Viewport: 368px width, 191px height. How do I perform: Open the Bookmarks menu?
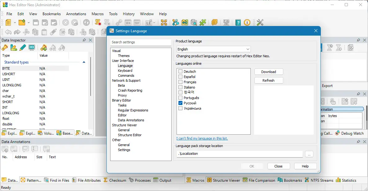(52, 14)
